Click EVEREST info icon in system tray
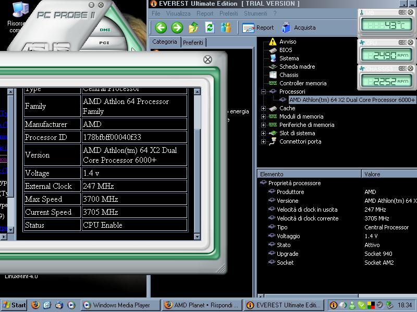Screen dimensions: 417x312 (333, 305)
